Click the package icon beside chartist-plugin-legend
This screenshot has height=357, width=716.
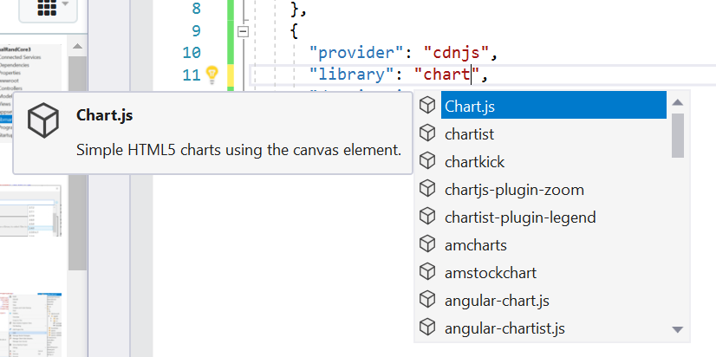[427, 217]
